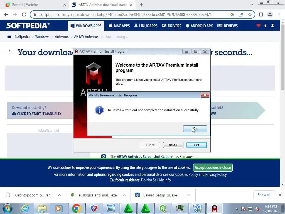Click the info icon in Softpedia header
Viewport: 285px width, 214px height.
tap(265, 25)
